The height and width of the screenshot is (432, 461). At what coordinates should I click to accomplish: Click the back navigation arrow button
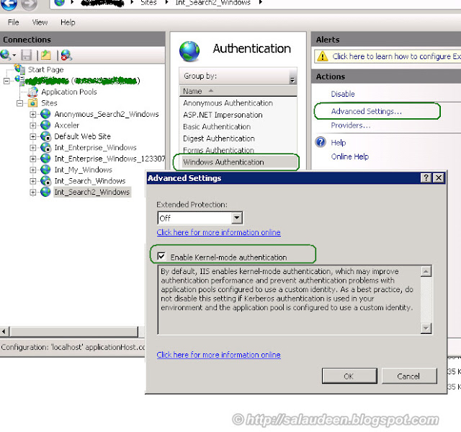pos(9,4)
